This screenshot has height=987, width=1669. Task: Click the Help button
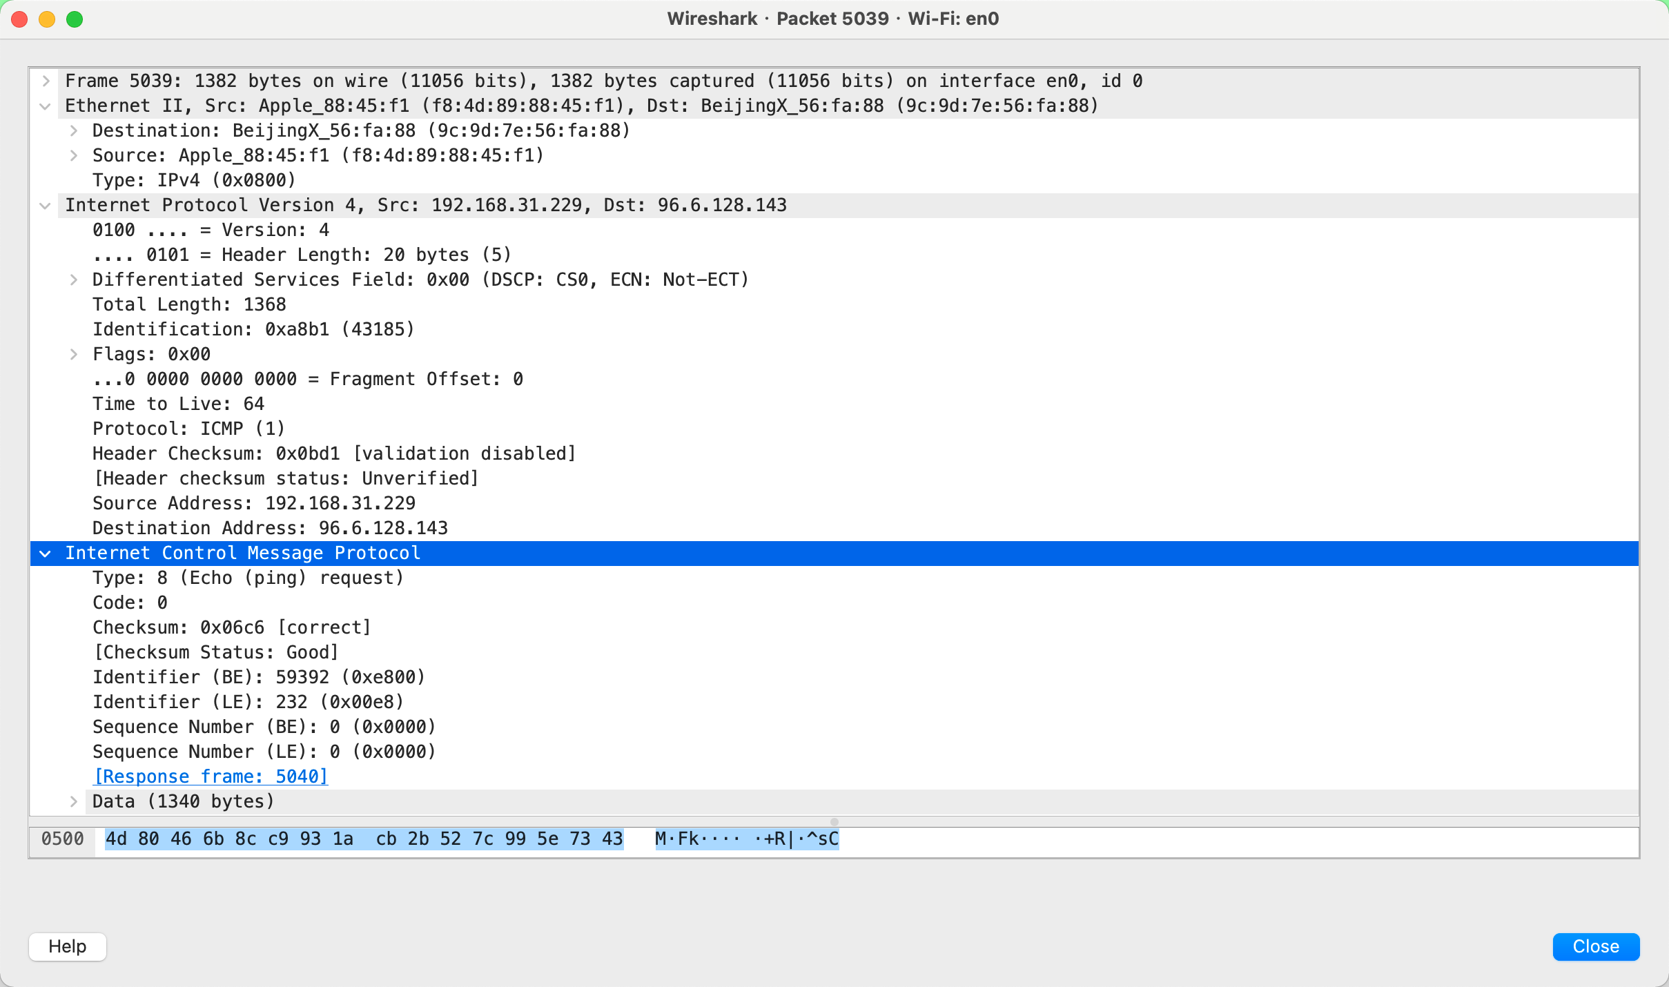pos(68,946)
